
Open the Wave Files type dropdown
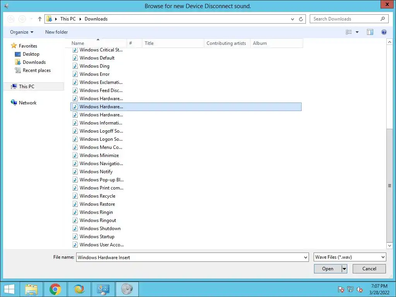[350, 257]
